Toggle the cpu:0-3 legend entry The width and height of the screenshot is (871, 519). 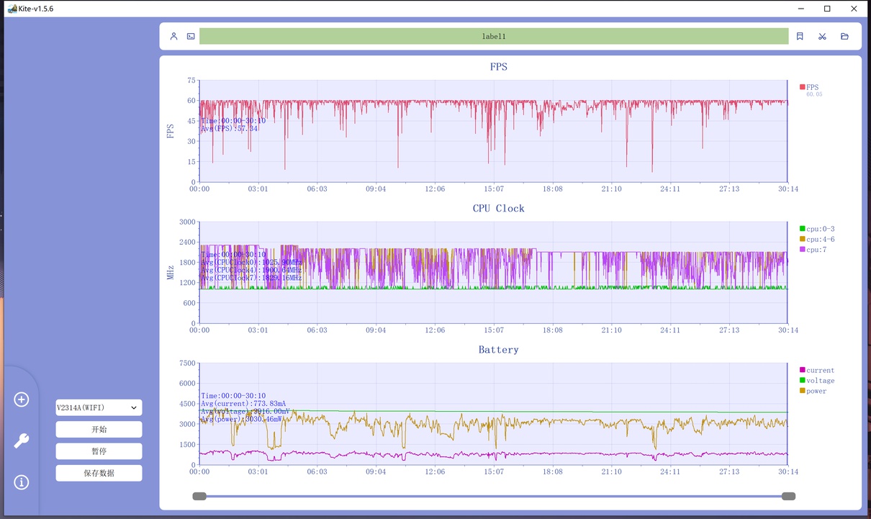click(x=817, y=229)
